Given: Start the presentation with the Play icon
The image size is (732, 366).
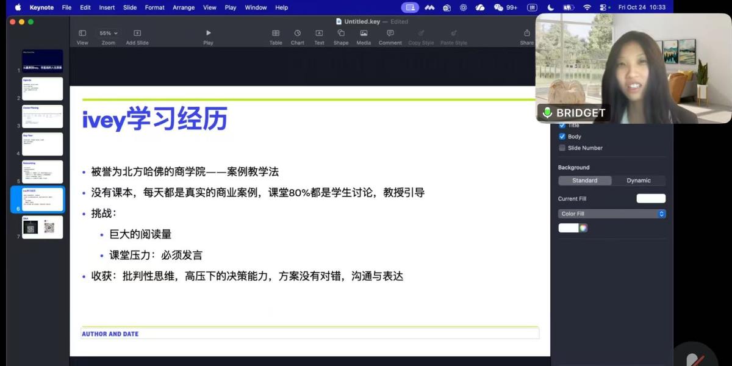Looking at the screenshot, I should (208, 33).
